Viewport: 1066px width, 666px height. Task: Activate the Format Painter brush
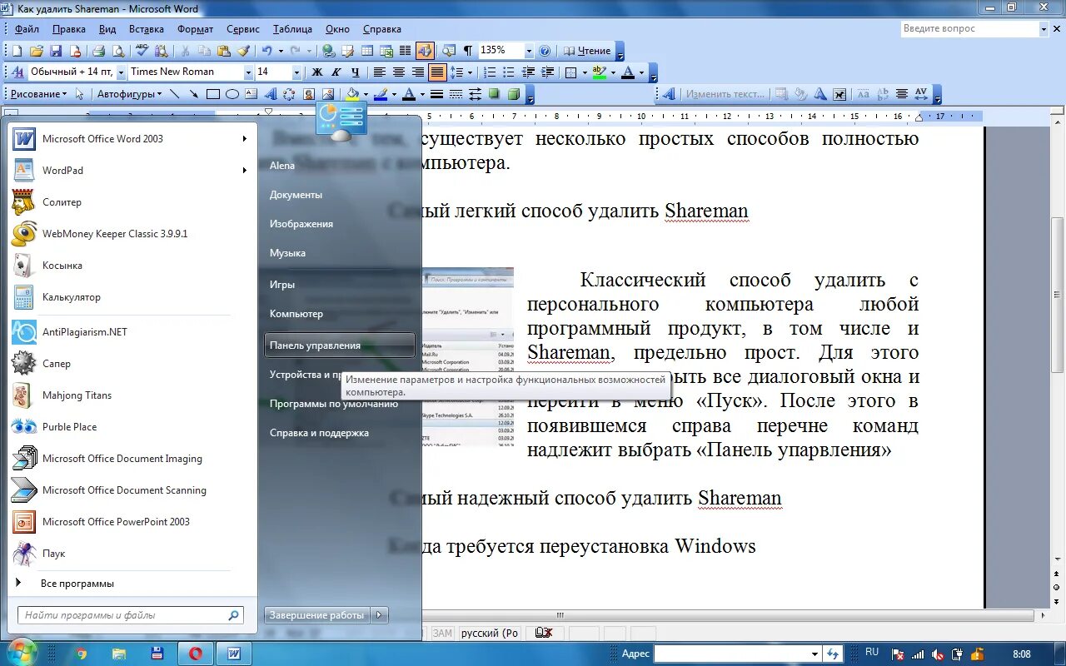click(243, 51)
